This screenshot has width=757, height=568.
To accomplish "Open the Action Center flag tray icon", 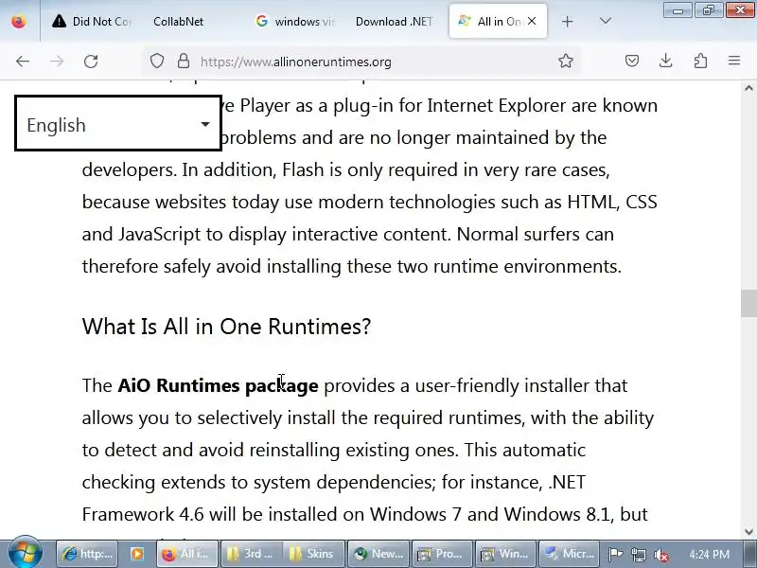I will [616, 555].
